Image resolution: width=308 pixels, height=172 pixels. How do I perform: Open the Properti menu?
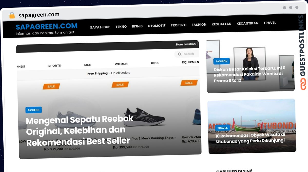click(x=178, y=25)
